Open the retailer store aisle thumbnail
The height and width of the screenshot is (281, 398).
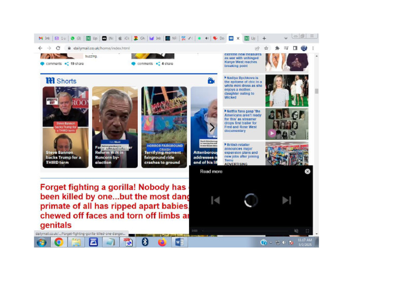click(x=287, y=154)
